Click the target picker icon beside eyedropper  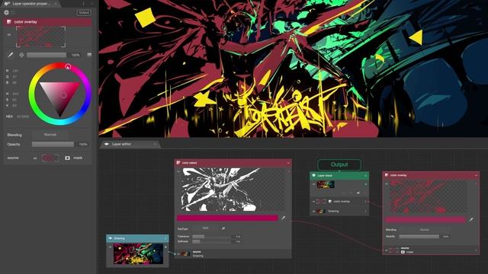[21, 55]
